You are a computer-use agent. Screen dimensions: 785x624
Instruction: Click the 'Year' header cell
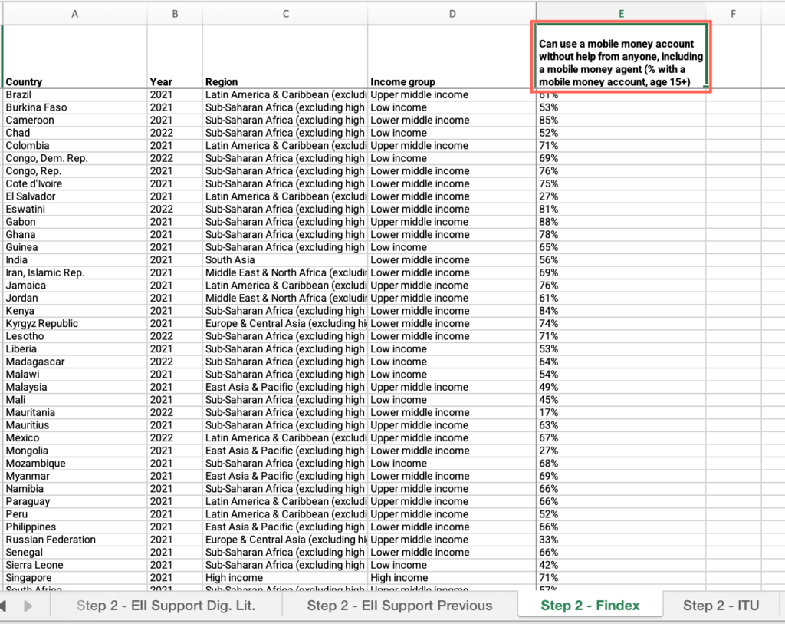(175, 57)
